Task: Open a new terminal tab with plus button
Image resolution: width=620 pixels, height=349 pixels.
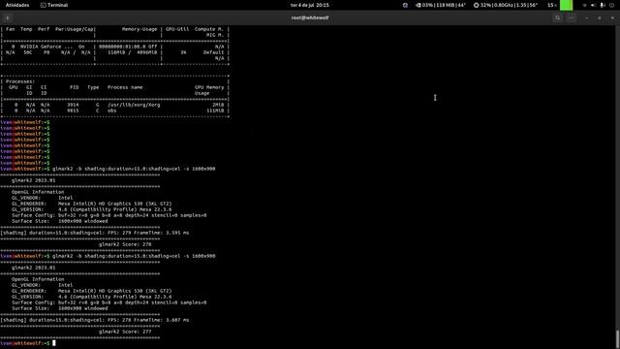Action: 8,17
